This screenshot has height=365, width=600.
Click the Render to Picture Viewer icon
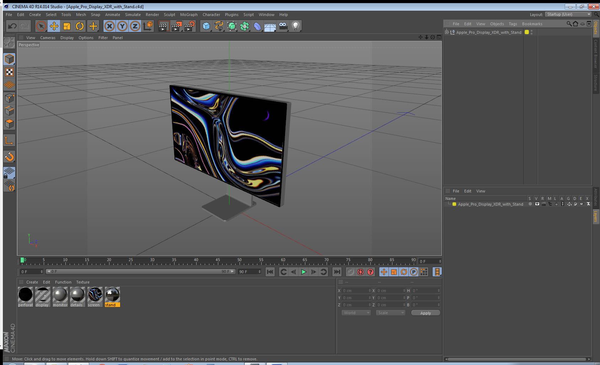pos(176,26)
